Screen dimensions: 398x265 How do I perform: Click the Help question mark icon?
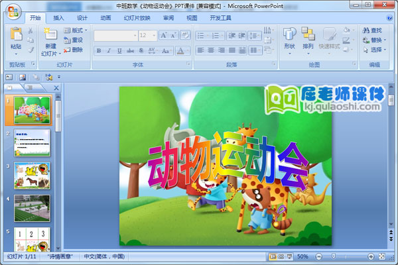(x=389, y=18)
